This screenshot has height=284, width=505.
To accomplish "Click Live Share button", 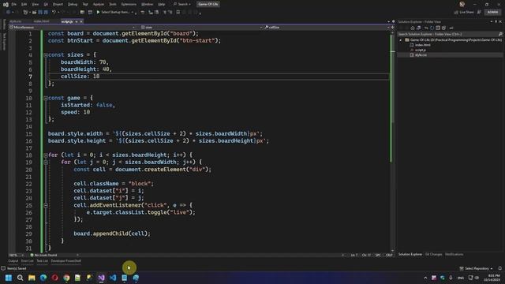I will [x=464, y=13].
